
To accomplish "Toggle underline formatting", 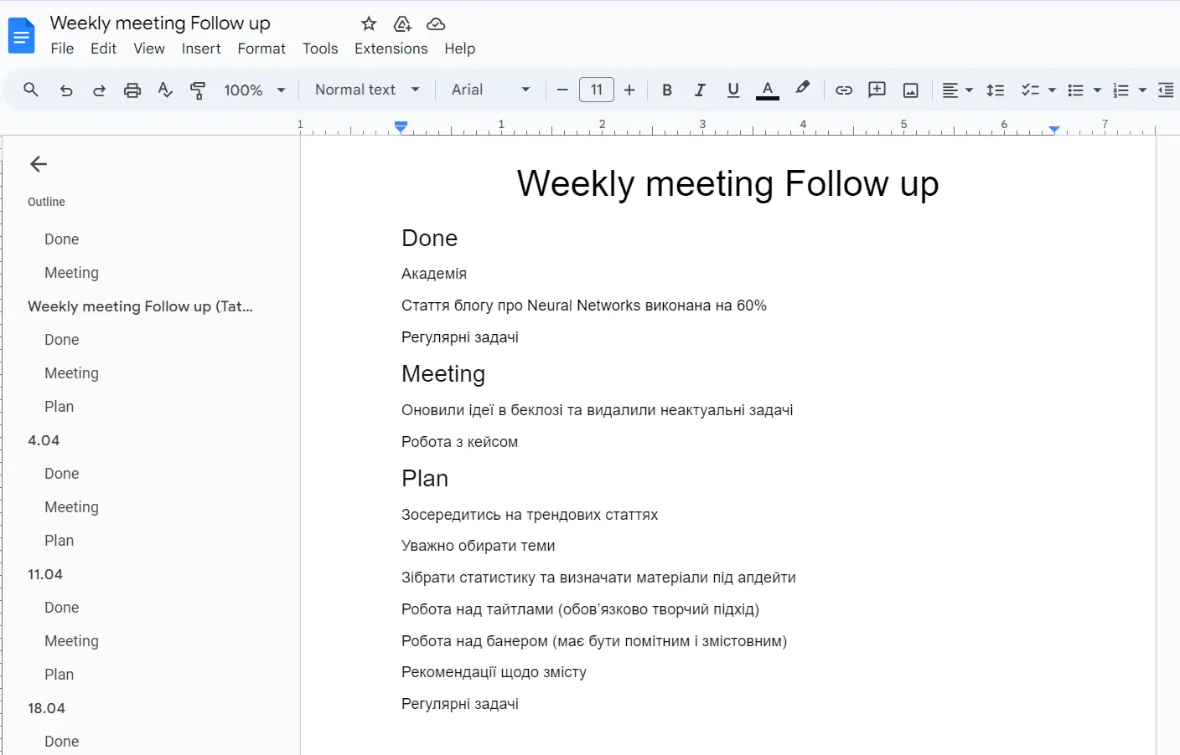I will coord(733,90).
